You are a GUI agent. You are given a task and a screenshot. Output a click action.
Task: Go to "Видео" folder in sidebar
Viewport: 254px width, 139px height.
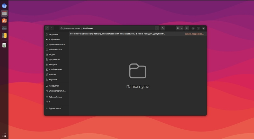tap(52, 55)
